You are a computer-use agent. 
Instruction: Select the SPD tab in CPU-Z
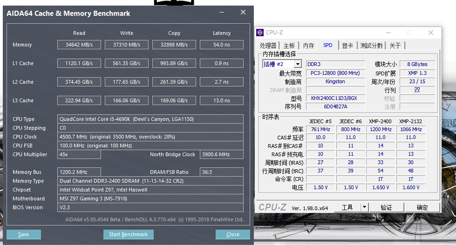(x=328, y=45)
